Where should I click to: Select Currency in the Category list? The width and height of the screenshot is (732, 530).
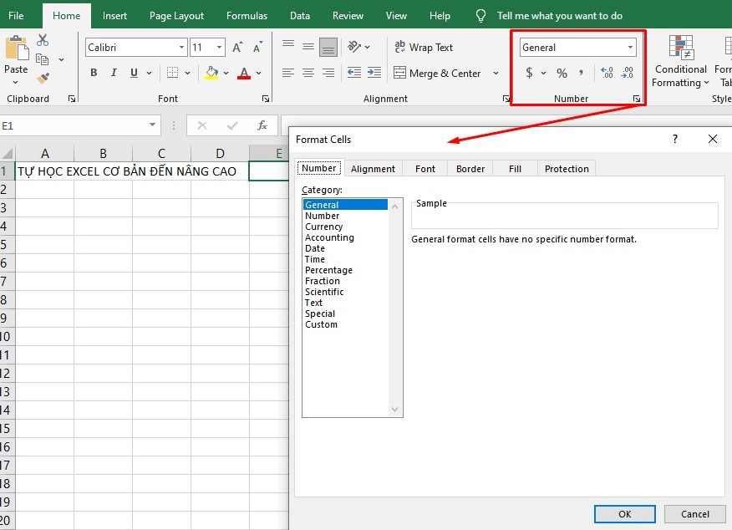click(324, 227)
